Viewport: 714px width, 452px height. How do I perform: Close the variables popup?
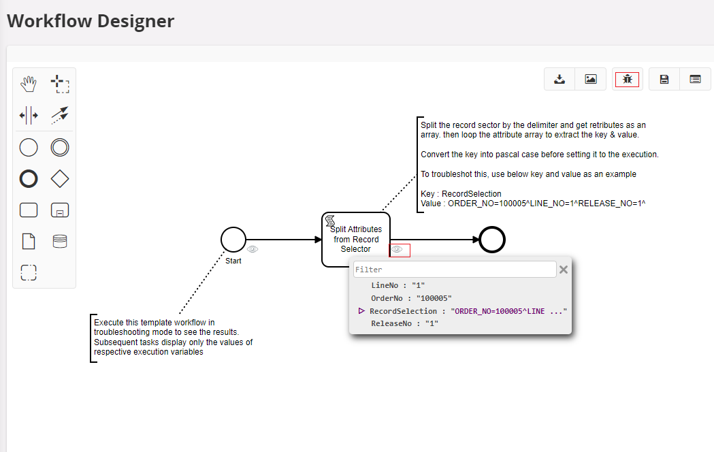point(564,270)
